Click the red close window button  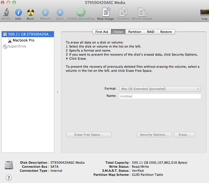pyautogui.click(x=3, y=3)
